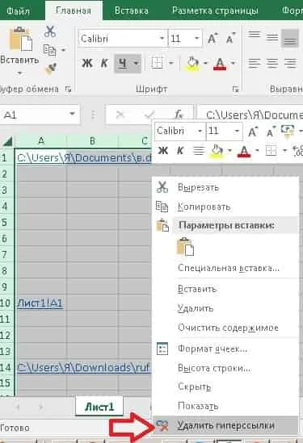The width and height of the screenshot is (303, 443).
Task: Decrease font size in ribbon
Action: (230, 39)
